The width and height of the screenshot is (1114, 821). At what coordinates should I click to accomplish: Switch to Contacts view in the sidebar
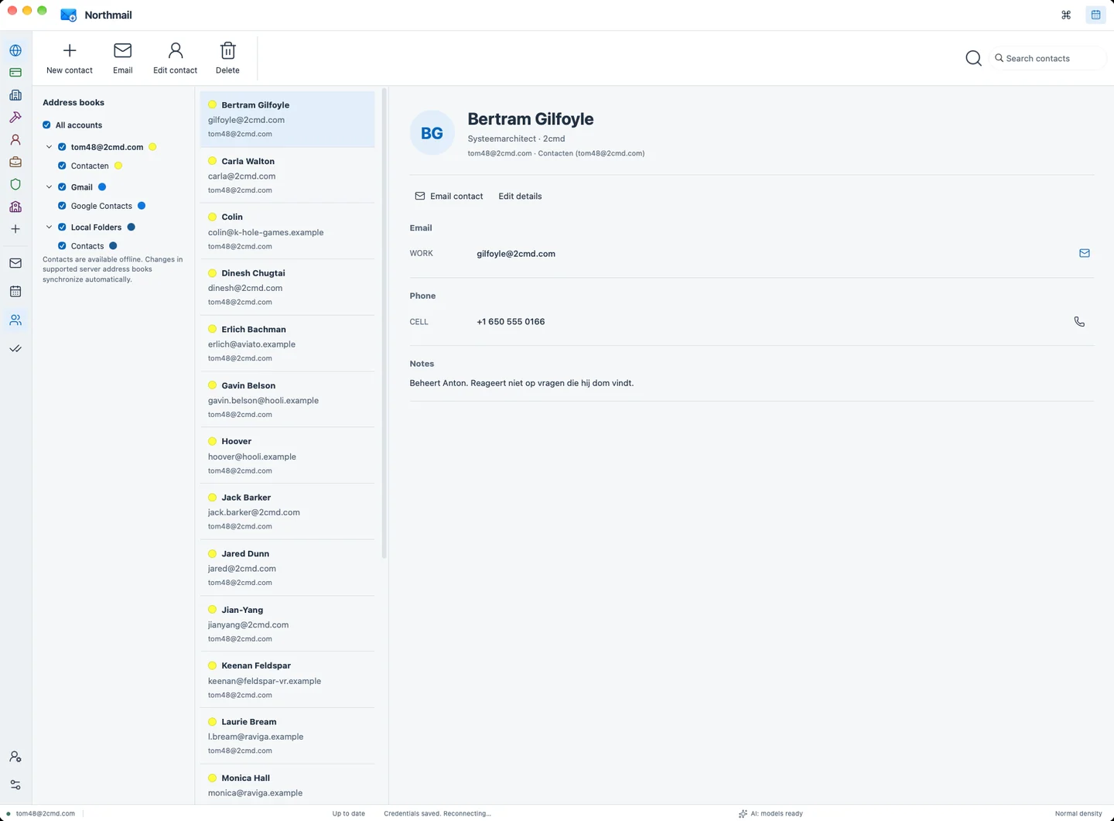[15, 320]
